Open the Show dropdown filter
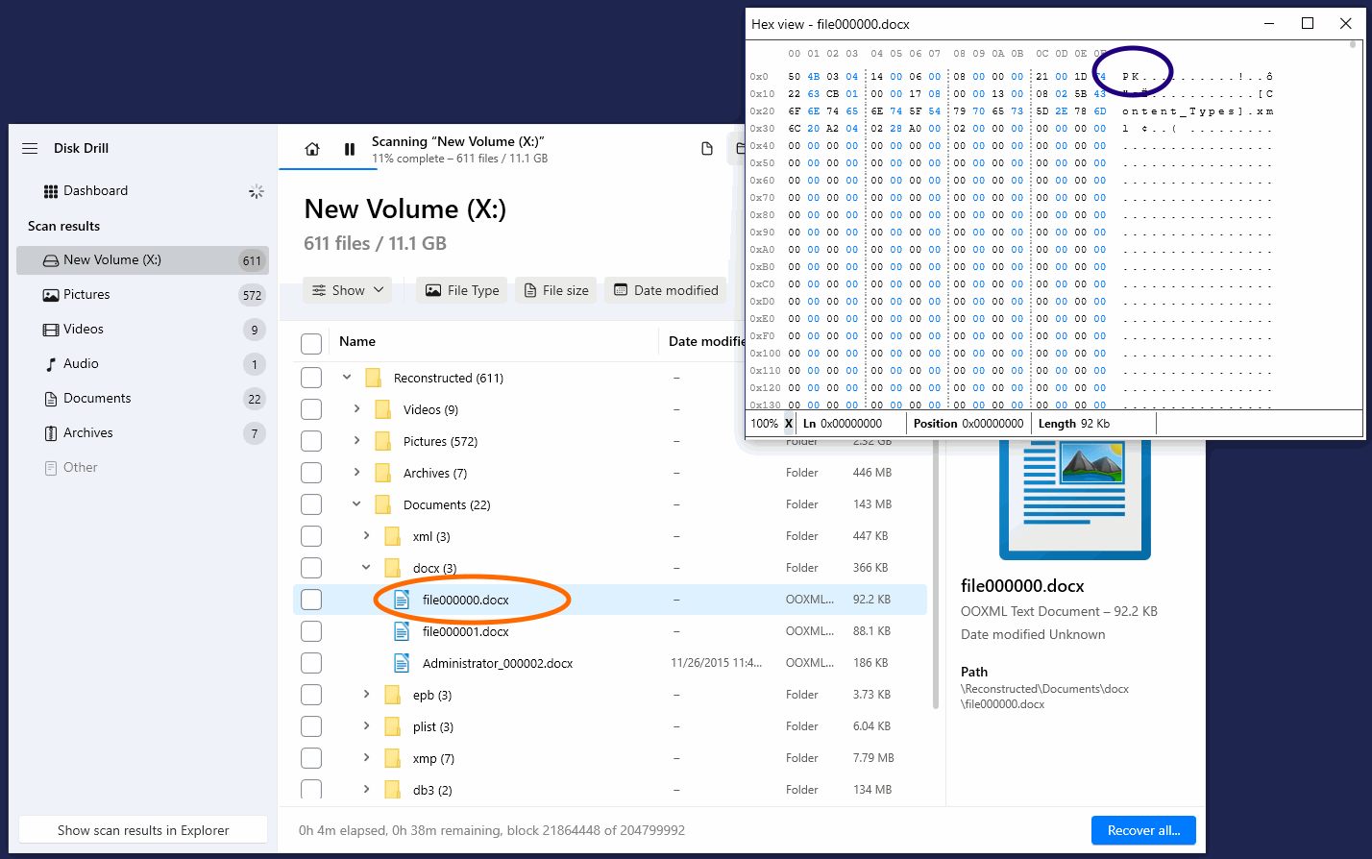Viewport: 1372px width, 859px height. pos(348,290)
